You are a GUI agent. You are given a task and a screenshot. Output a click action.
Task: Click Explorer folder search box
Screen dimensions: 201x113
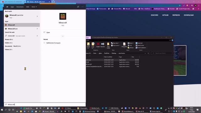pyautogui.click(x=162, y=53)
